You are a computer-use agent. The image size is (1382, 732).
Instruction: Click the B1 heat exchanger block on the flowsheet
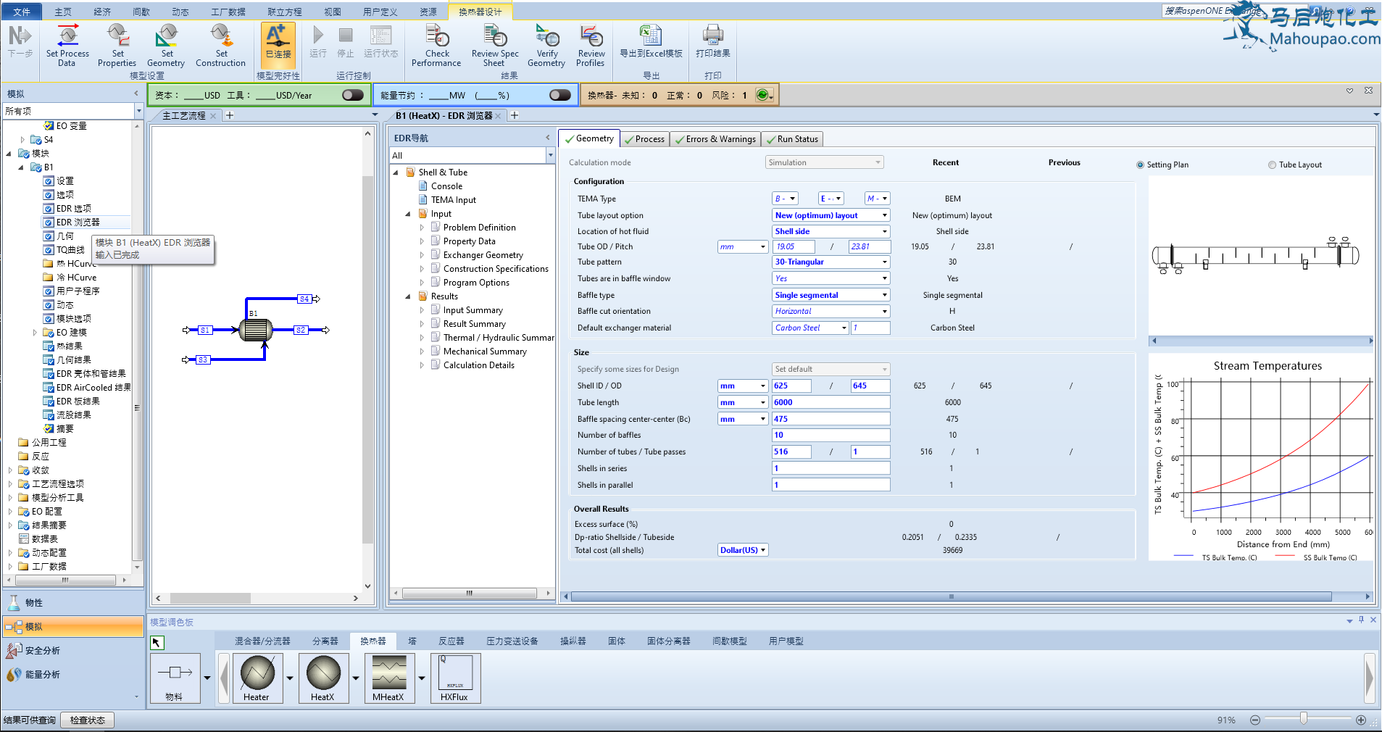(x=256, y=330)
